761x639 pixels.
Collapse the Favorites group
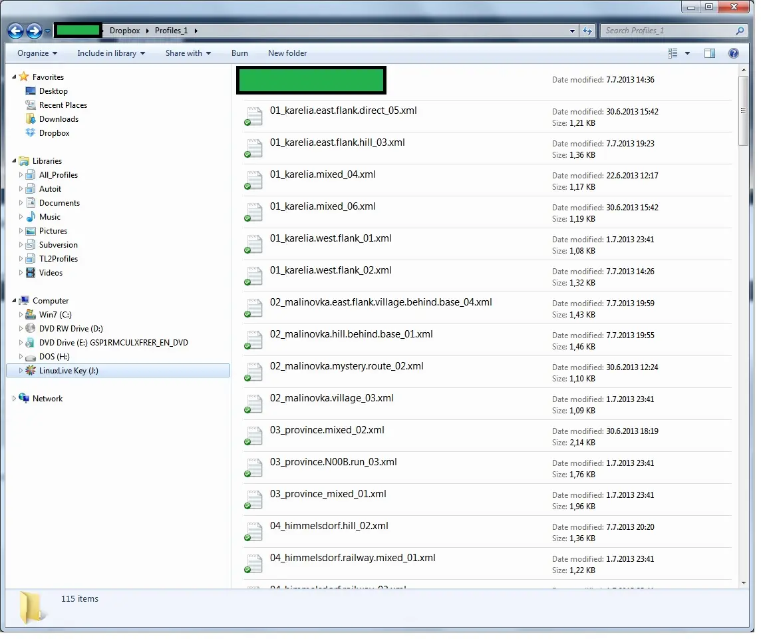(x=14, y=78)
